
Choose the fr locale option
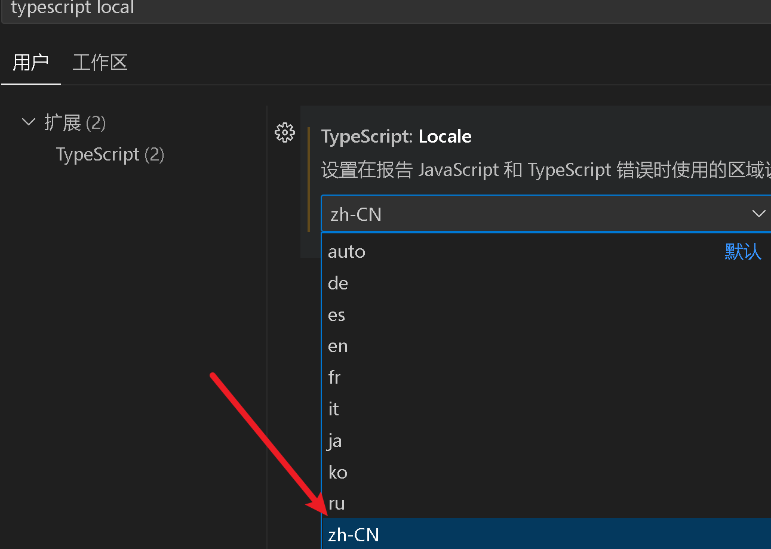pos(546,378)
